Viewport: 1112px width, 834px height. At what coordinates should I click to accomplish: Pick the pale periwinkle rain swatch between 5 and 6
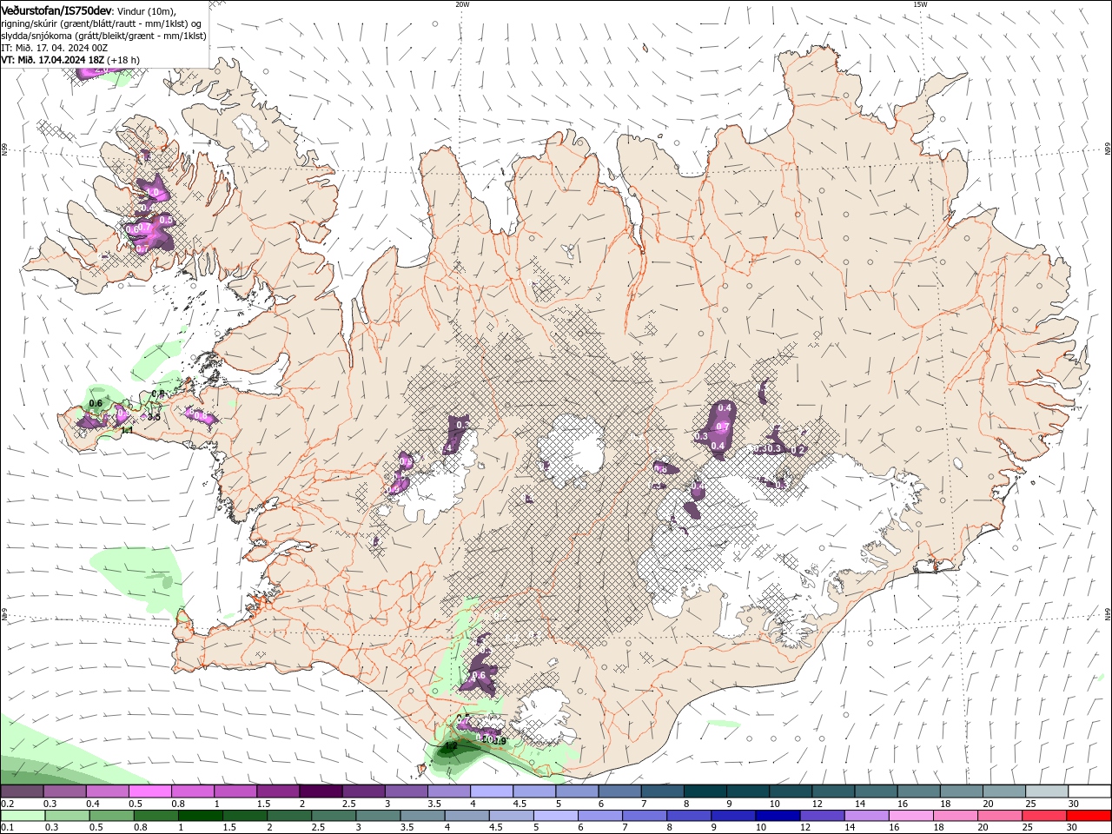point(556,816)
